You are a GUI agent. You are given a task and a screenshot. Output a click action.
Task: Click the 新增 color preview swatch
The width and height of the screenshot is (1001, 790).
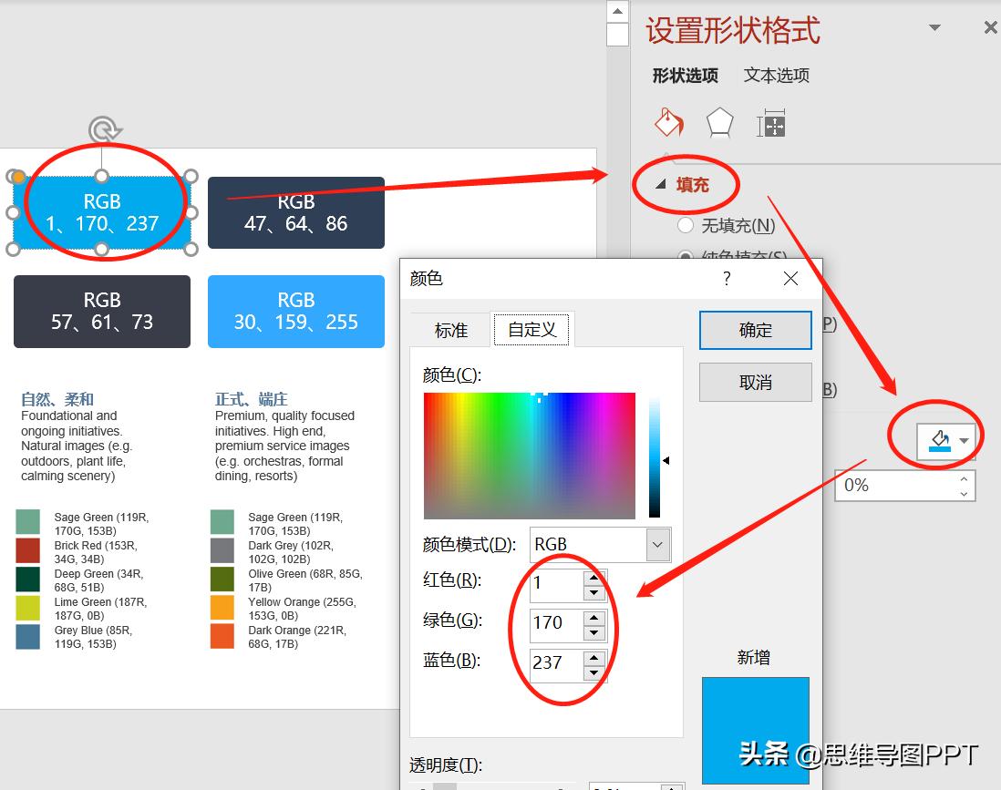755,729
